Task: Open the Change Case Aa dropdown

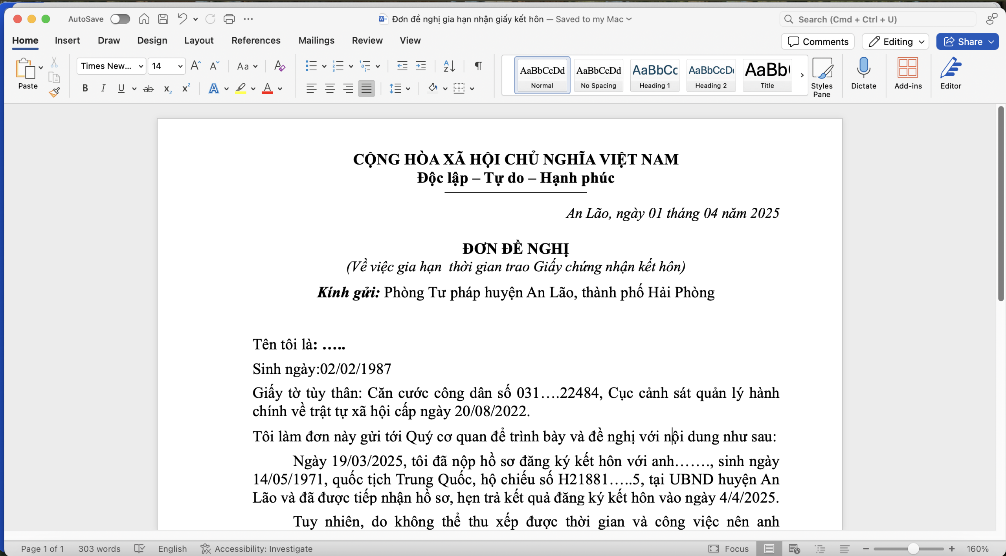Action: [247, 66]
